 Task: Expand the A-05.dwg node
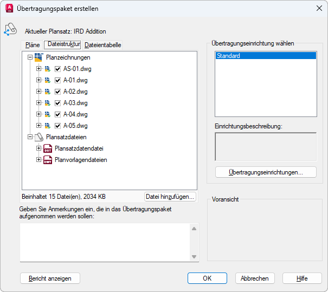tap(38, 125)
